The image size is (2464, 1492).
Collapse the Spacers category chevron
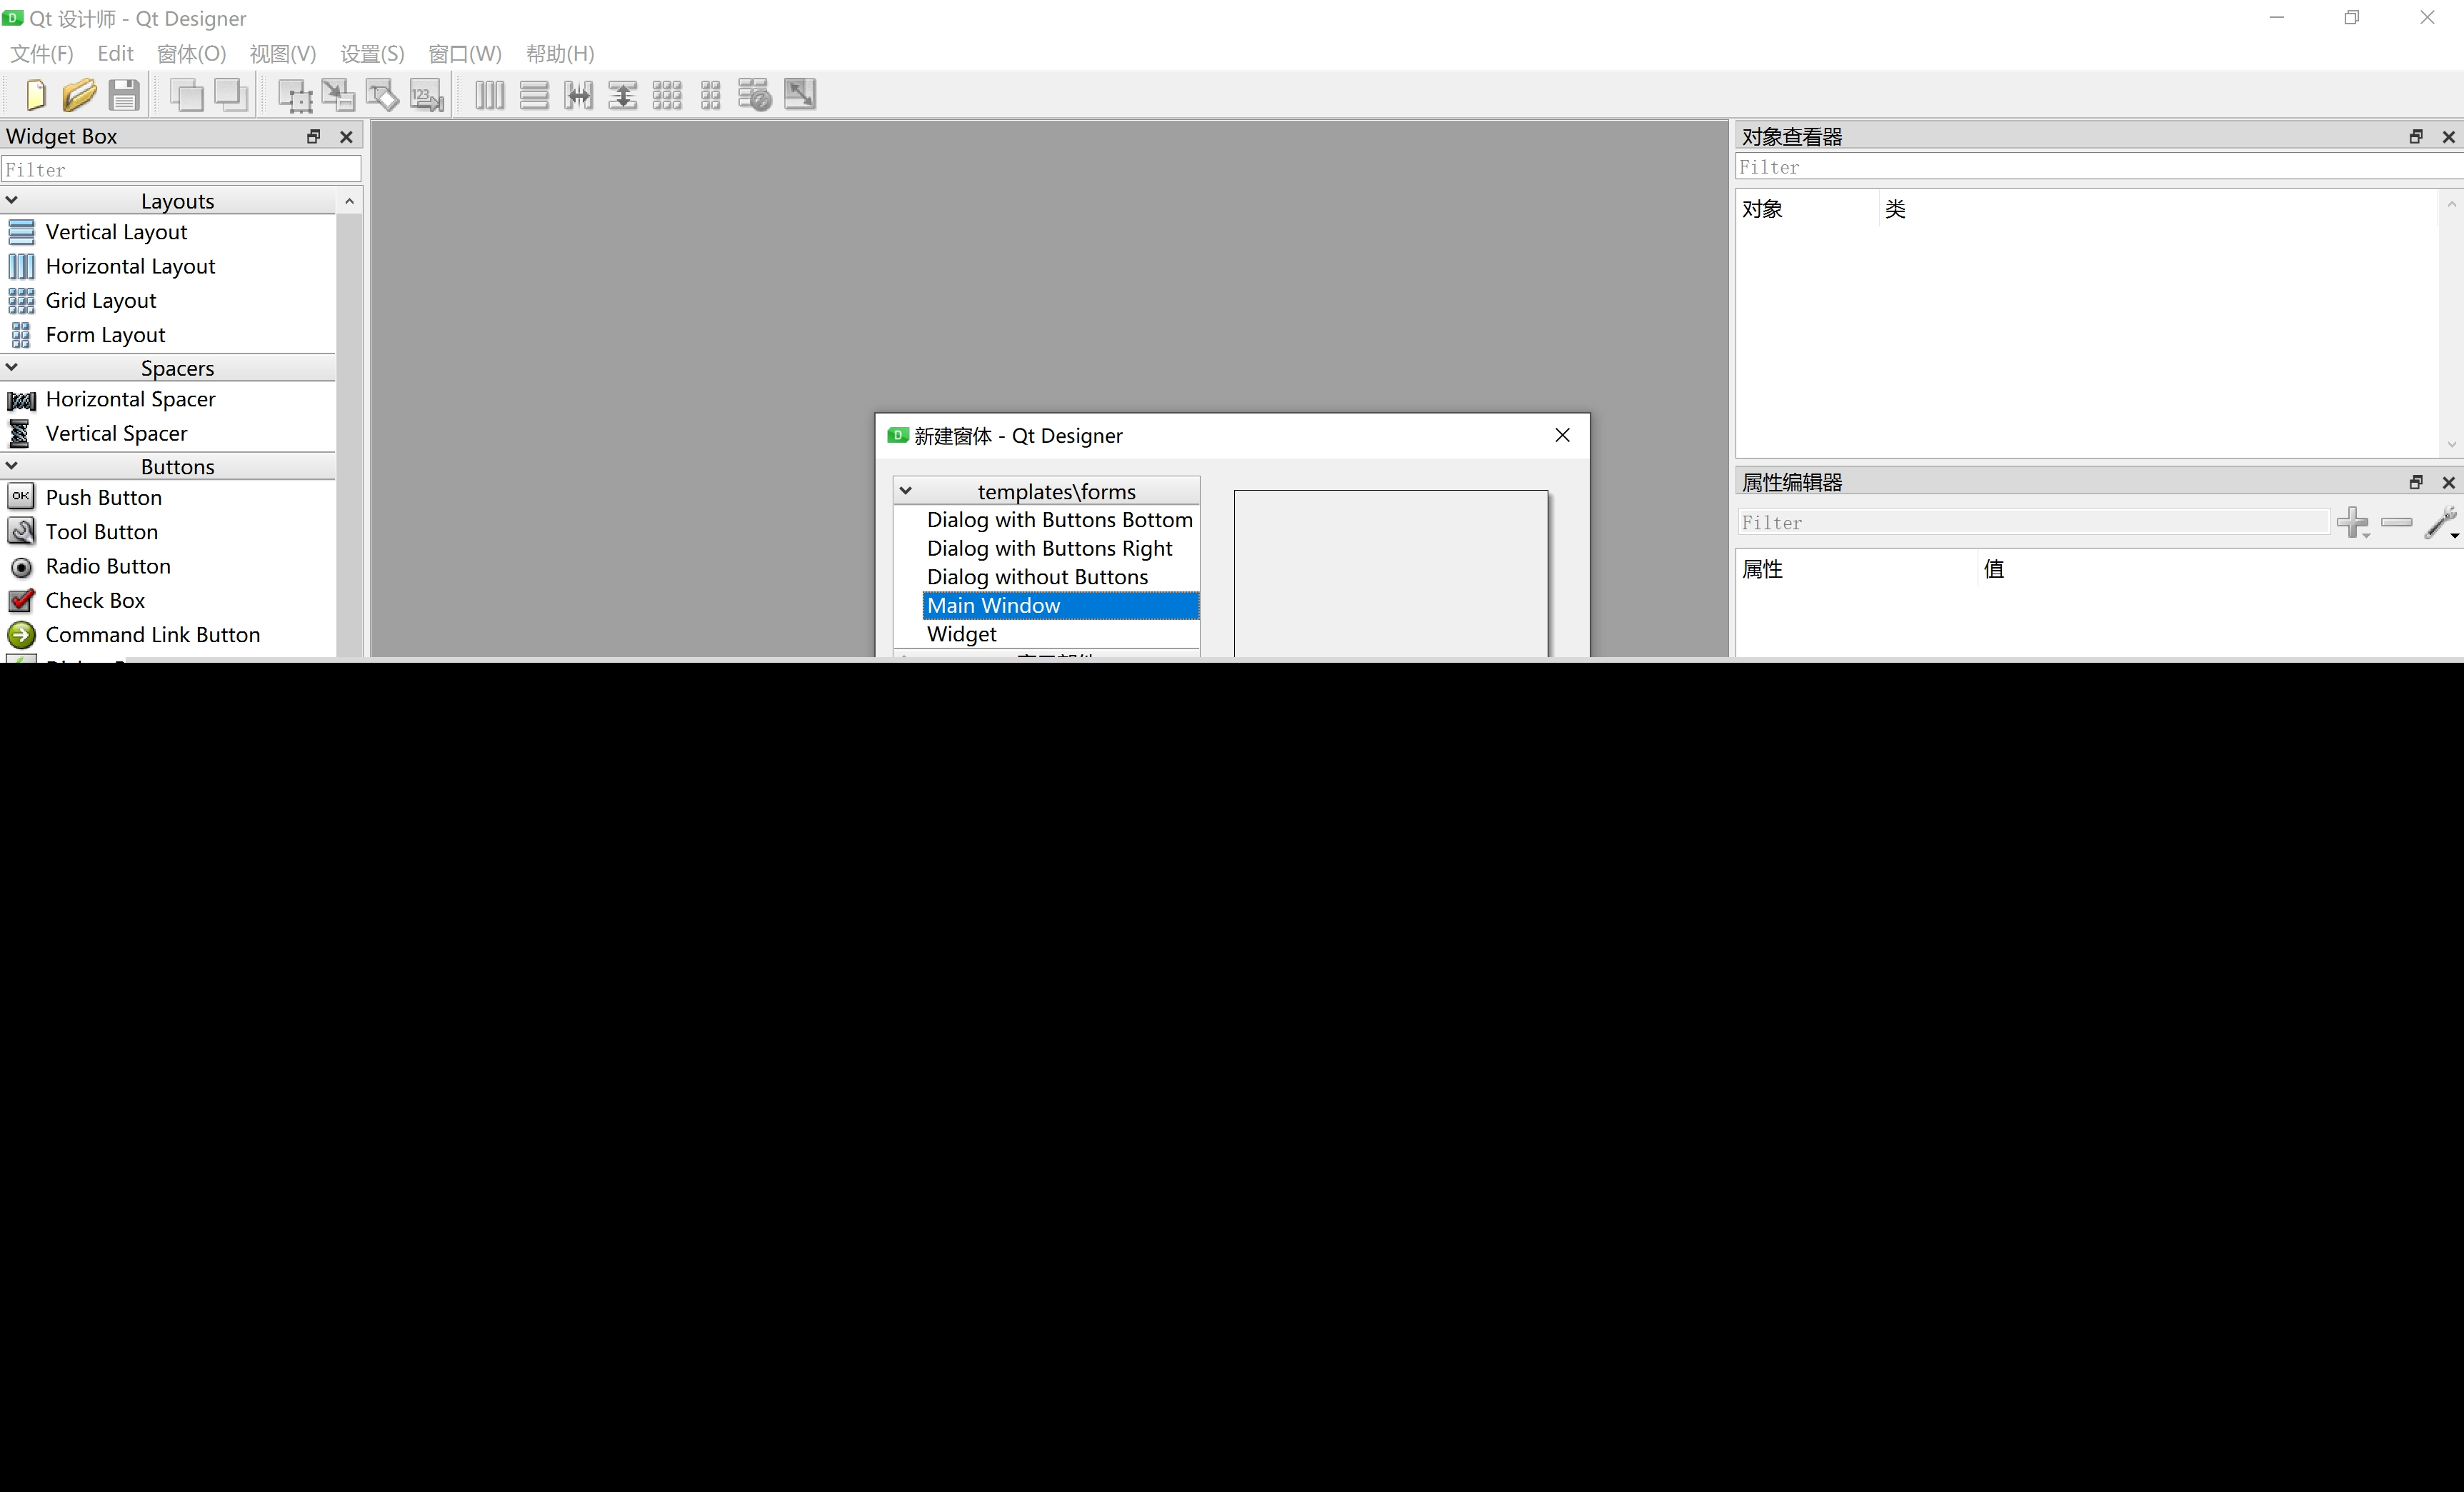click(x=12, y=367)
